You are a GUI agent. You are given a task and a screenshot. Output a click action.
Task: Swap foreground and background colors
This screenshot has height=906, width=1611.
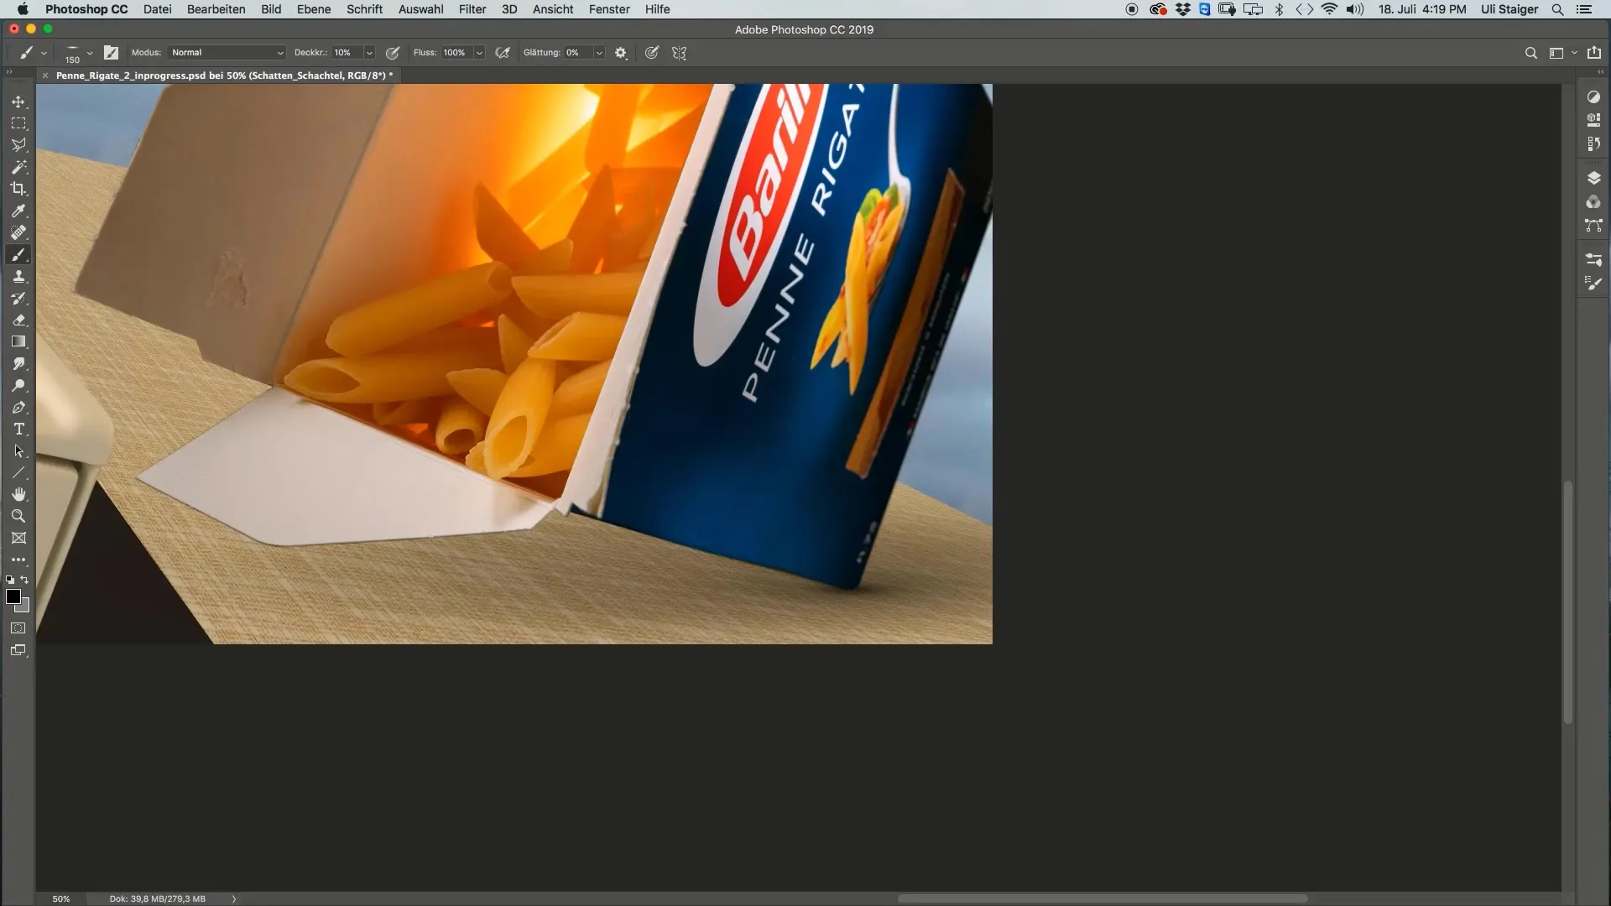25,579
